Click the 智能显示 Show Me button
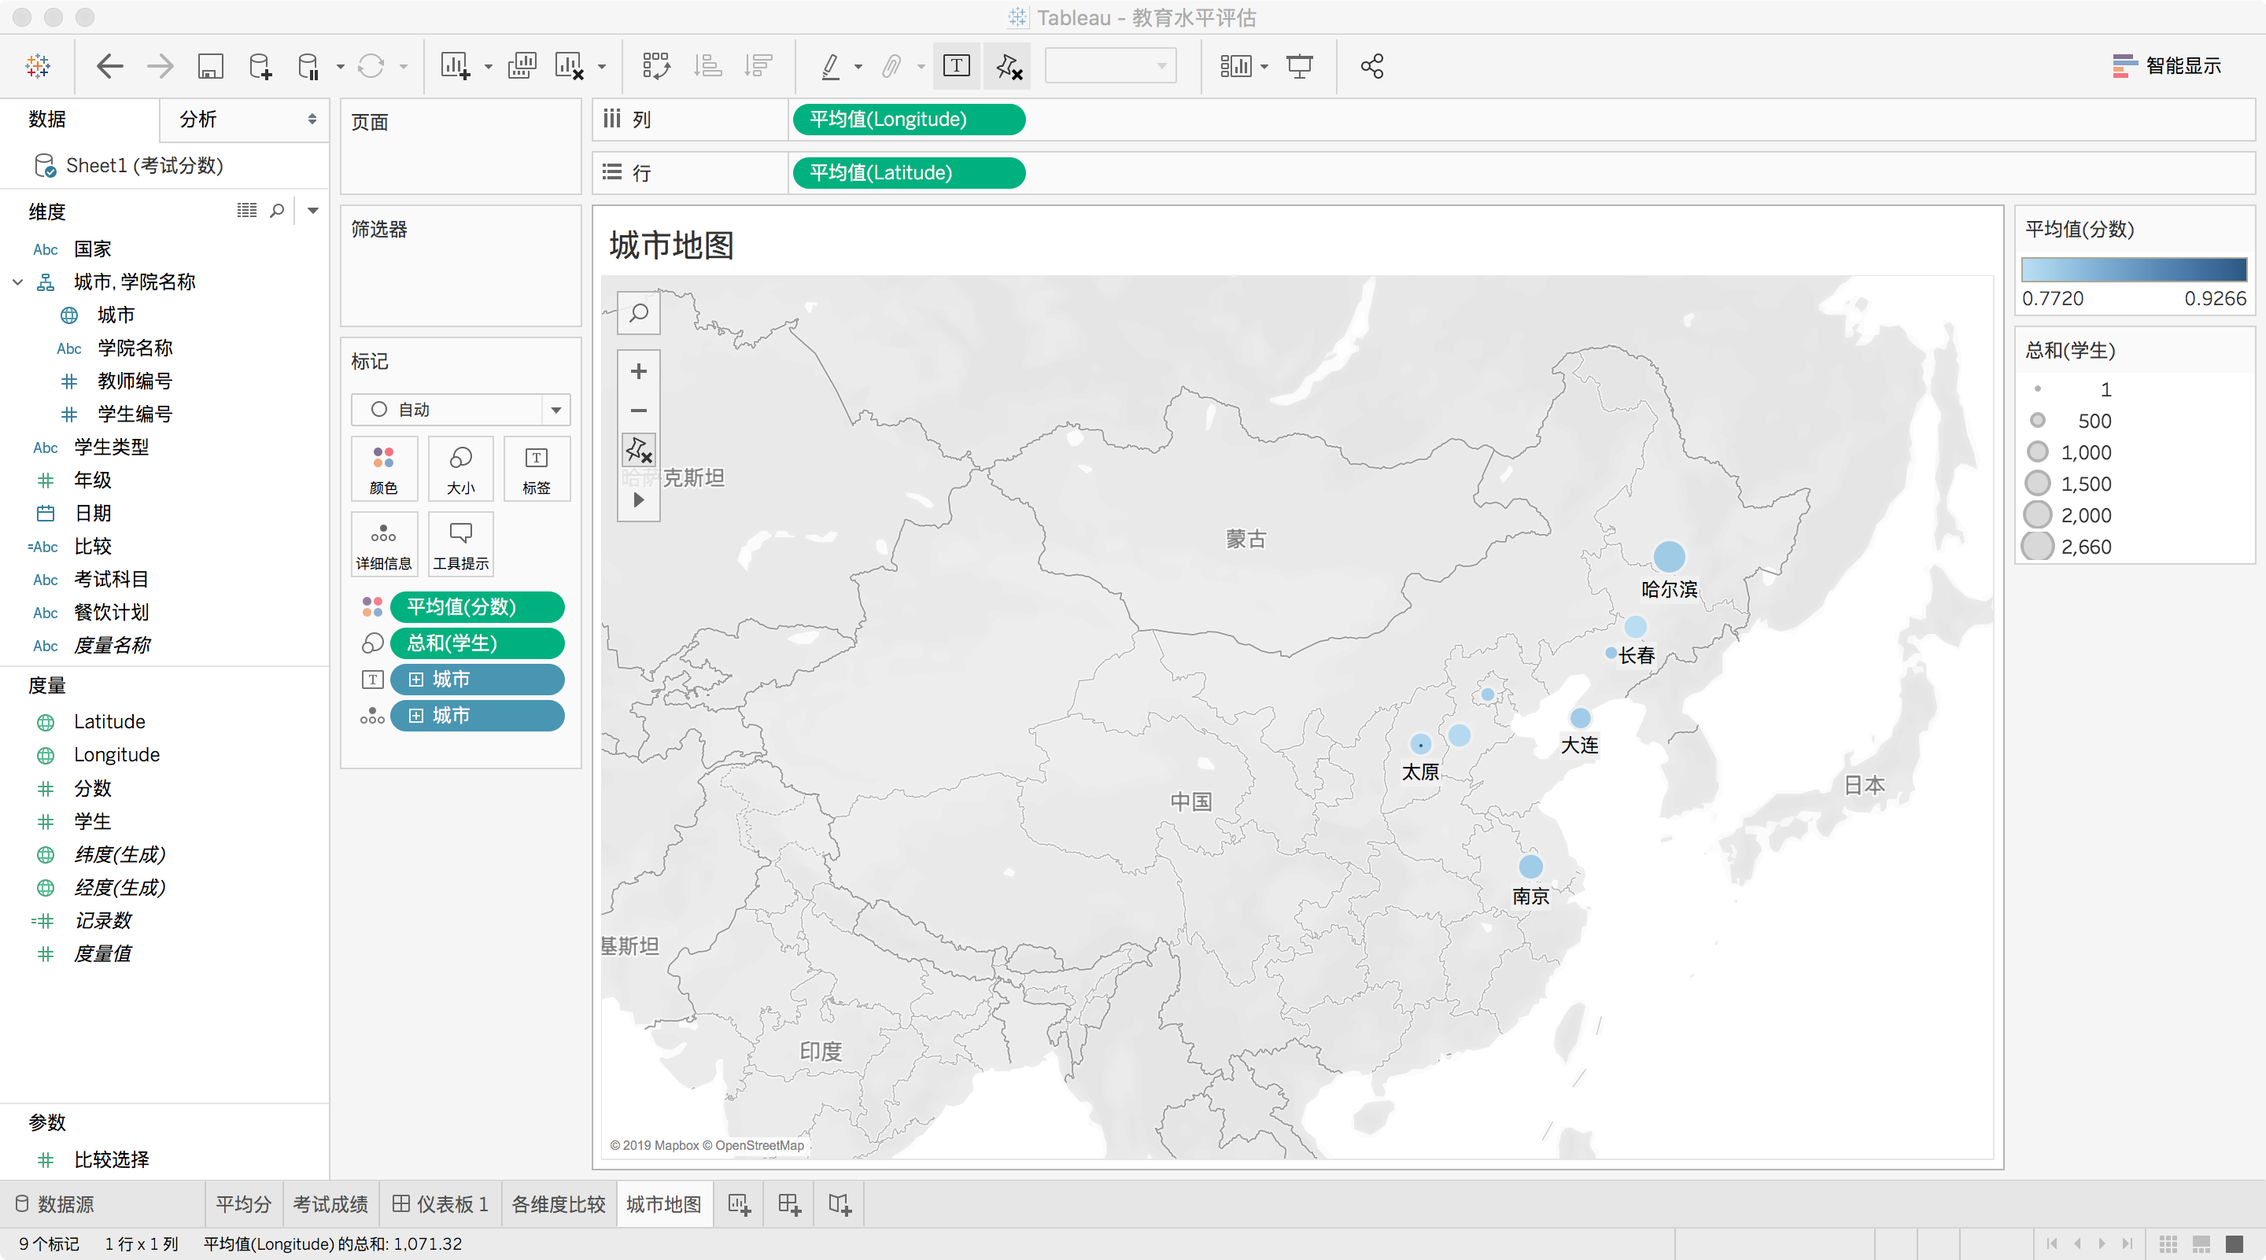2266x1260 pixels. (2167, 66)
